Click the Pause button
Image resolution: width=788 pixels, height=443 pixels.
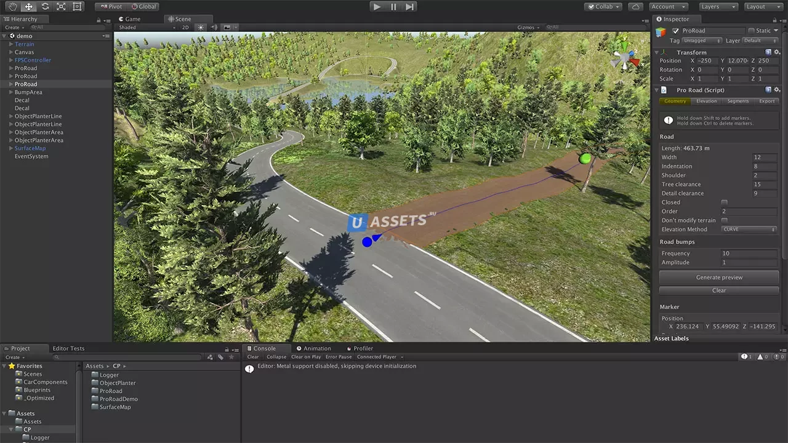point(394,7)
